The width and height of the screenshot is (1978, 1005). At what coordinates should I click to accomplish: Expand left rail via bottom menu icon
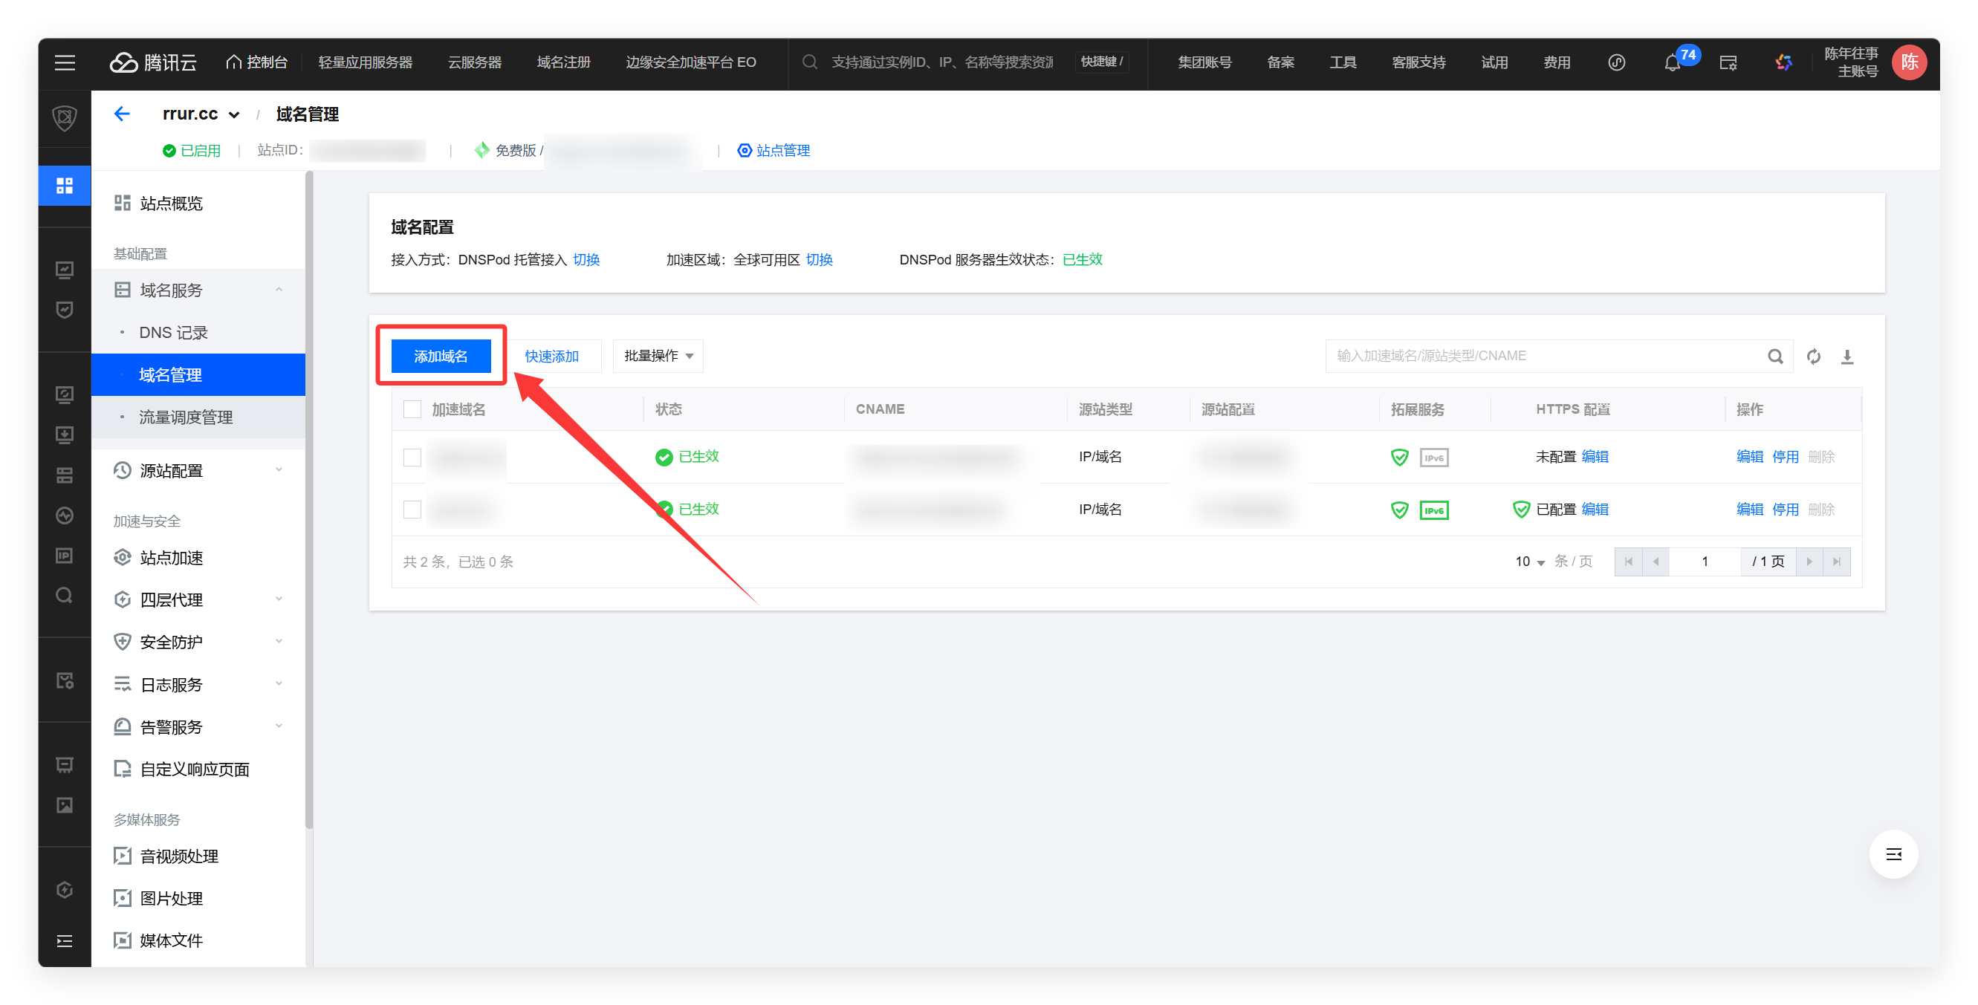coord(65,941)
